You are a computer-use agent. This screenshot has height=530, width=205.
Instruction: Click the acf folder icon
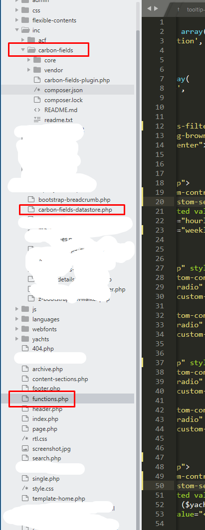point(31,40)
